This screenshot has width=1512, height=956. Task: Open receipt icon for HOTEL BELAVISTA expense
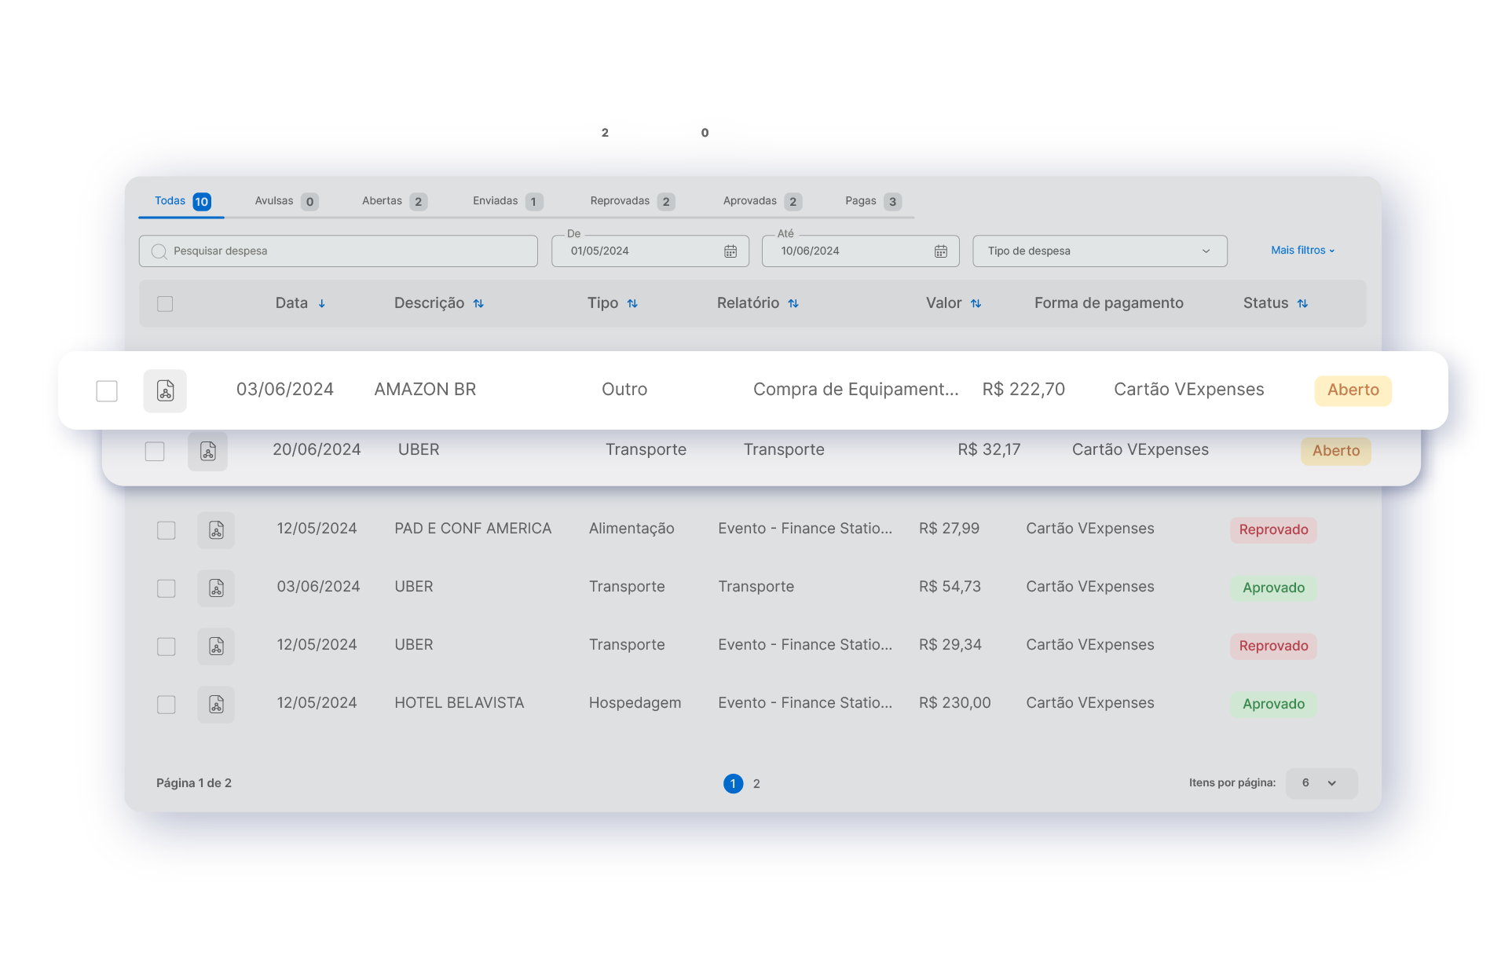pyautogui.click(x=216, y=704)
